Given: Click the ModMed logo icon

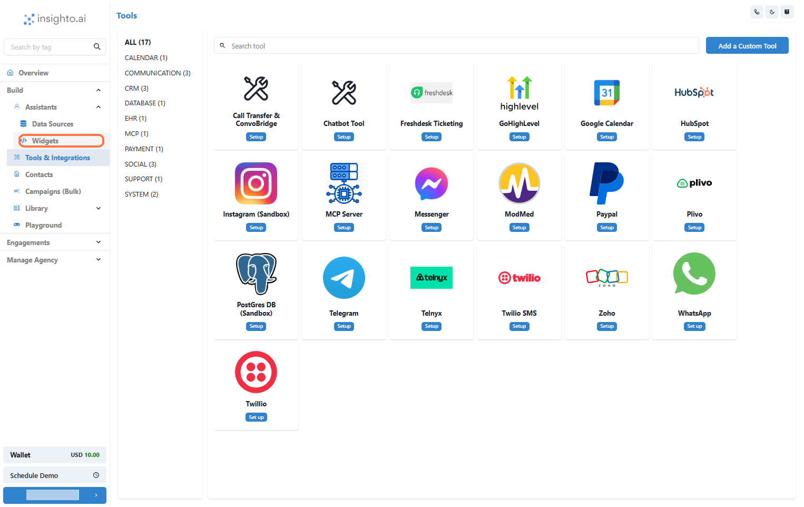Looking at the screenshot, I should [519, 183].
